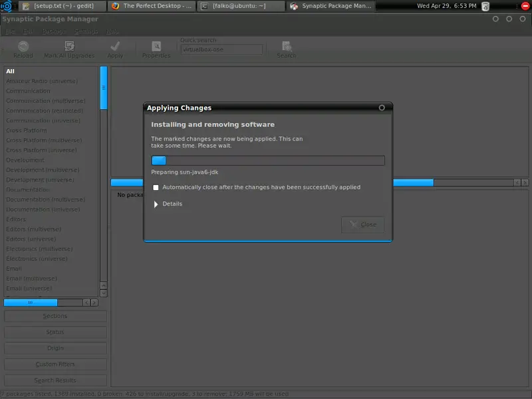This screenshot has height=399, width=532.
Task: Click package list horizontal scroll right arrow
Action: [525, 182]
